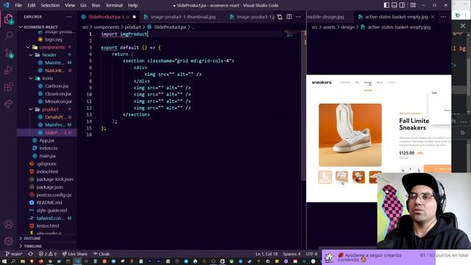The height and width of the screenshot is (265, 471).
Task: Open MenuIcon.jsx in explorer
Action: (58, 102)
